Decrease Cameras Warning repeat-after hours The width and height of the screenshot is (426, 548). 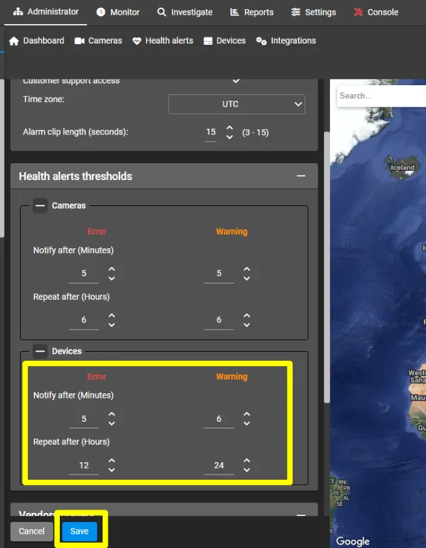[247, 325]
